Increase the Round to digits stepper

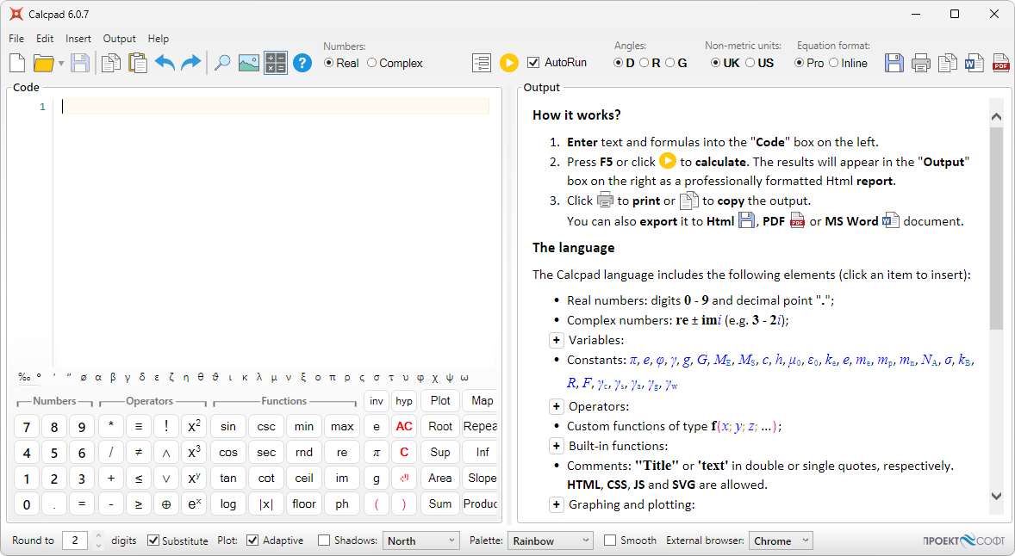pos(98,536)
